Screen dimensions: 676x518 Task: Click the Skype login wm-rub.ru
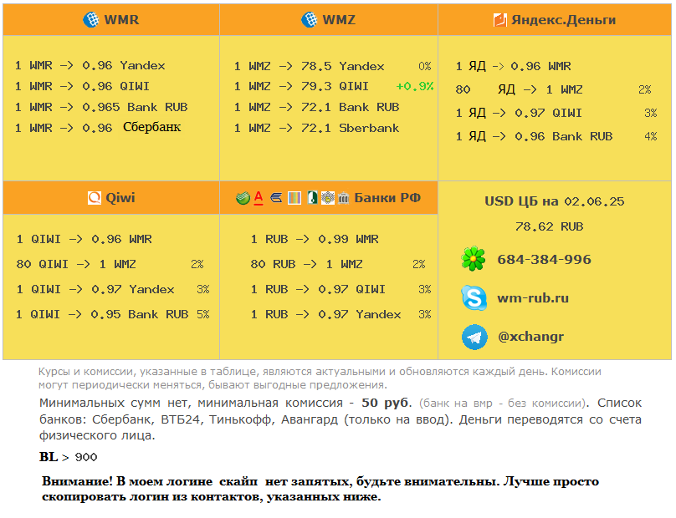click(x=533, y=298)
